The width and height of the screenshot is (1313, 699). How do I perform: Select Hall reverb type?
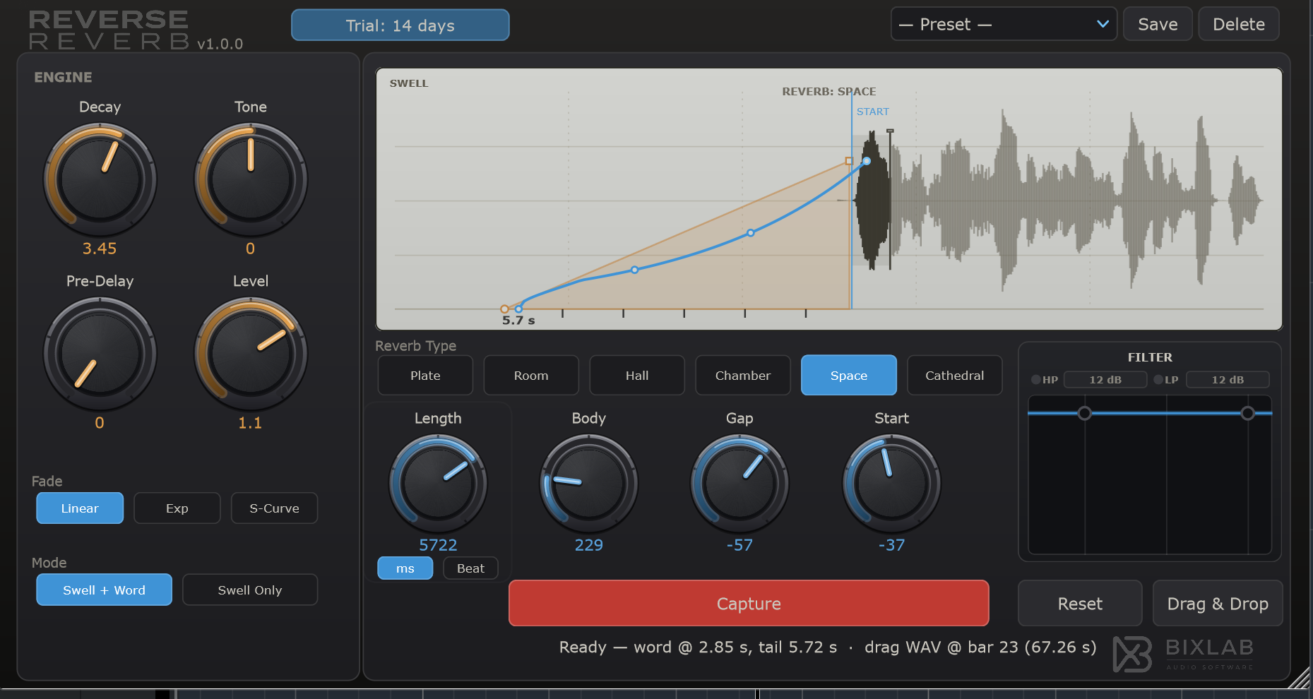pos(637,376)
